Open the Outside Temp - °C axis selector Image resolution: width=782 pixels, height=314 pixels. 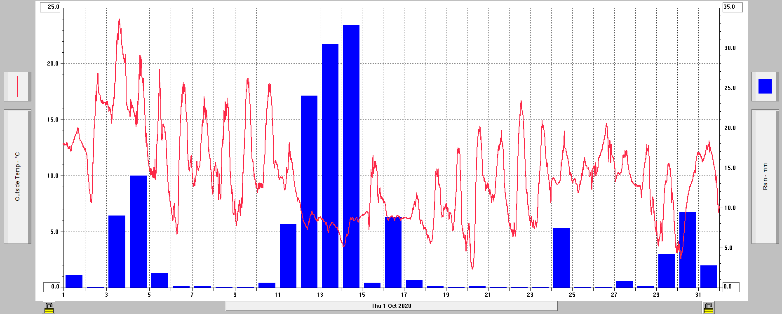click(17, 176)
